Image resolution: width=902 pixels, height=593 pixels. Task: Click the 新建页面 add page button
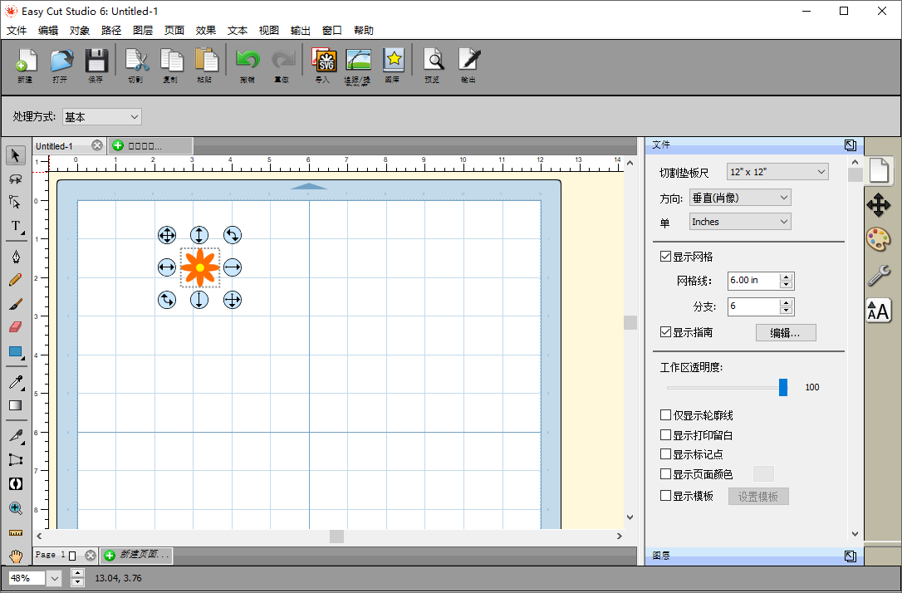(x=137, y=555)
